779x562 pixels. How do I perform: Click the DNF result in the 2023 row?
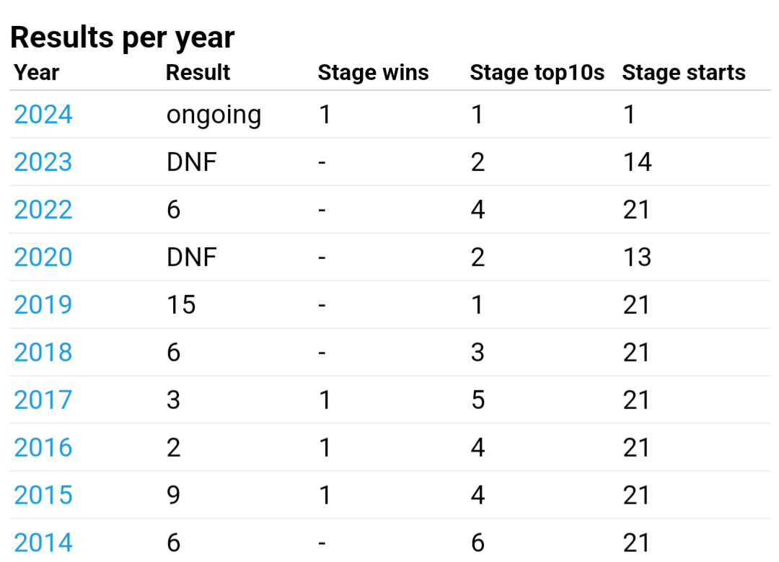pos(192,162)
